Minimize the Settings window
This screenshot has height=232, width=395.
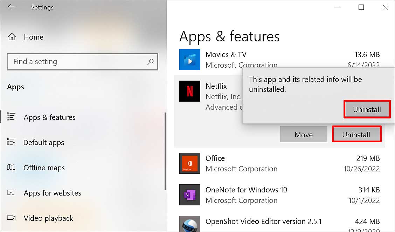tap(337, 7)
